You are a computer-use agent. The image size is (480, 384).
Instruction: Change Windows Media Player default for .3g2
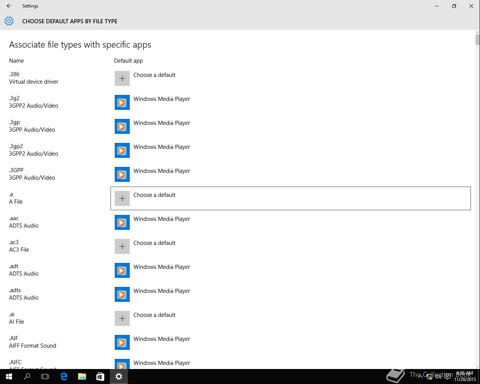pos(291,102)
